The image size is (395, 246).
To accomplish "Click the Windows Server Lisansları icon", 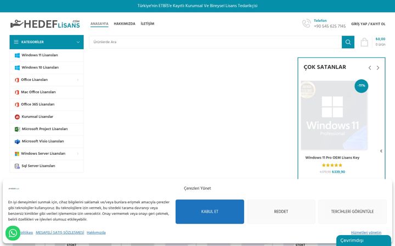I will (17, 154).
